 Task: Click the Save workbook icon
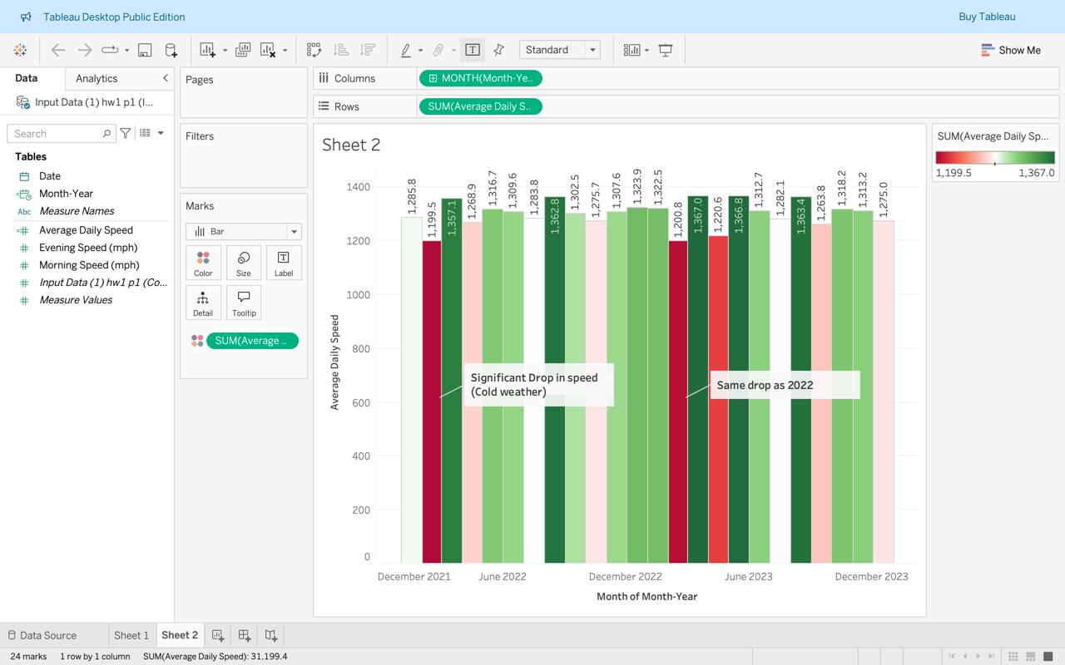click(x=145, y=50)
